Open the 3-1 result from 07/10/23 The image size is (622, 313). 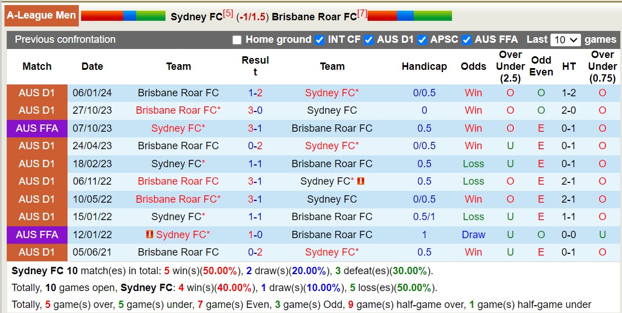click(x=255, y=128)
